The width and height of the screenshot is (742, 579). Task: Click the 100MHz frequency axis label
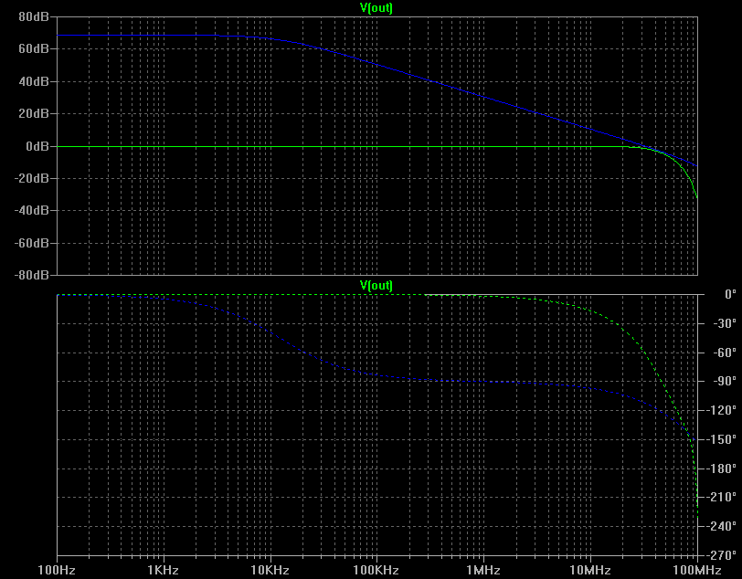[x=697, y=570]
